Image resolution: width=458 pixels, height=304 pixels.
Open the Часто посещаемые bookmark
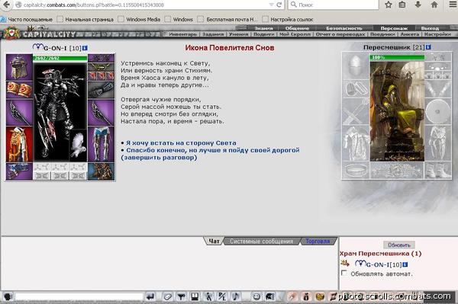pos(27,20)
